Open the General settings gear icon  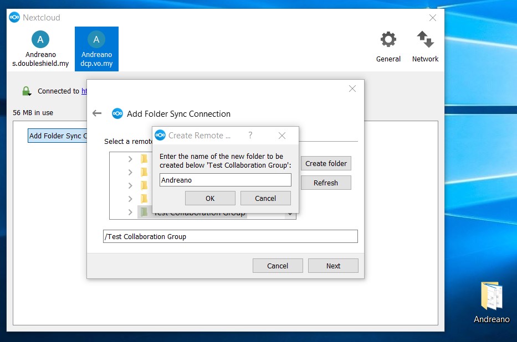388,40
